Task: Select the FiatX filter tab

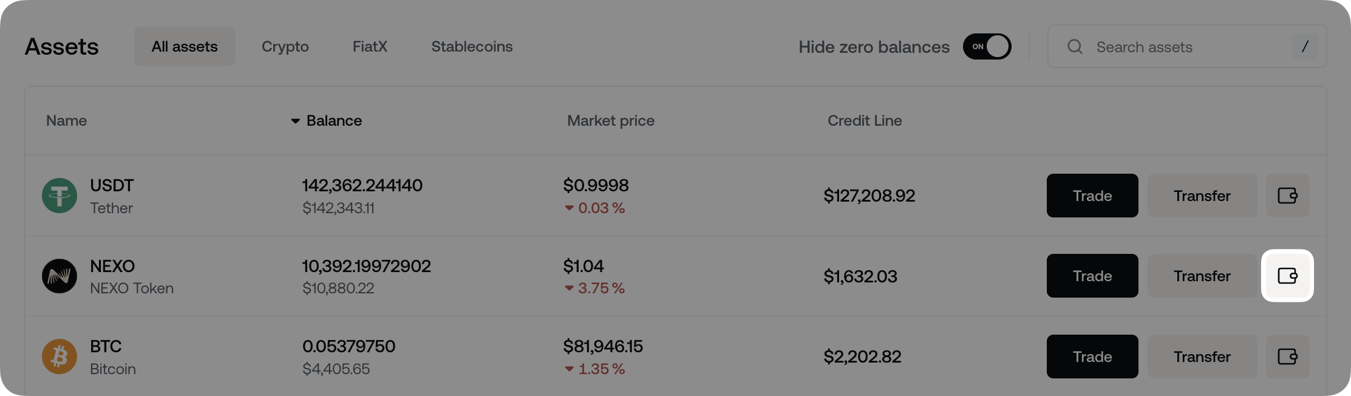Action: click(370, 46)
